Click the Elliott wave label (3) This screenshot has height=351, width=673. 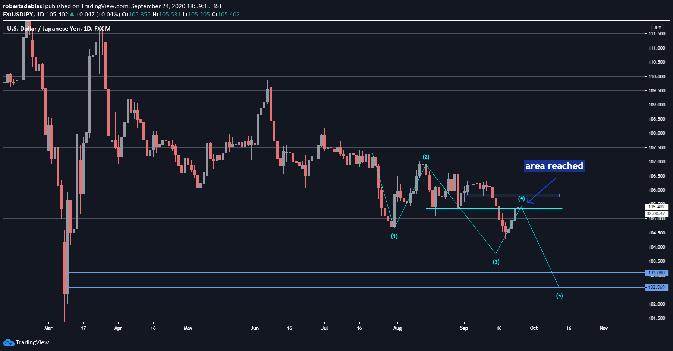[x=496, y=262]
